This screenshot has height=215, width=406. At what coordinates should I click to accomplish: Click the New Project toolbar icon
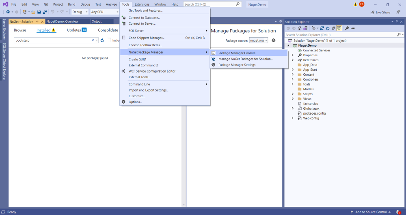pyautogui.click(x=25, y=12)
